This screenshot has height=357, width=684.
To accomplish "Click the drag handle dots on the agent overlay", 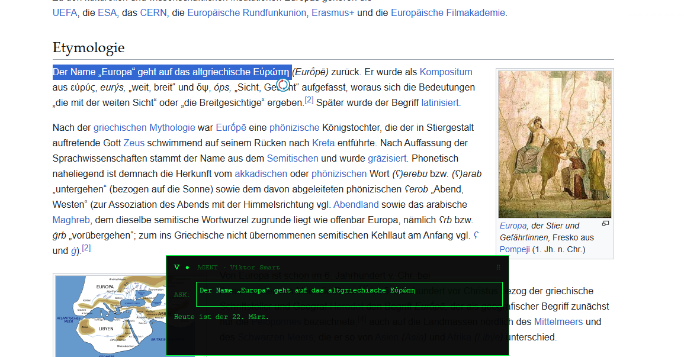I will (x=498, y=267).
